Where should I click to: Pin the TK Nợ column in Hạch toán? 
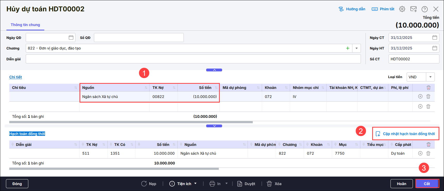coord(83,145)
